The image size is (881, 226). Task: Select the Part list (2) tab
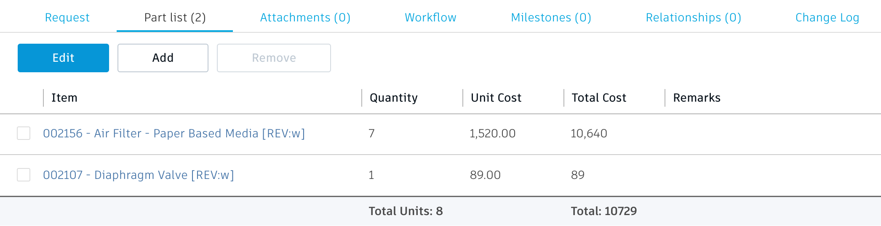(x=175, y=18)
